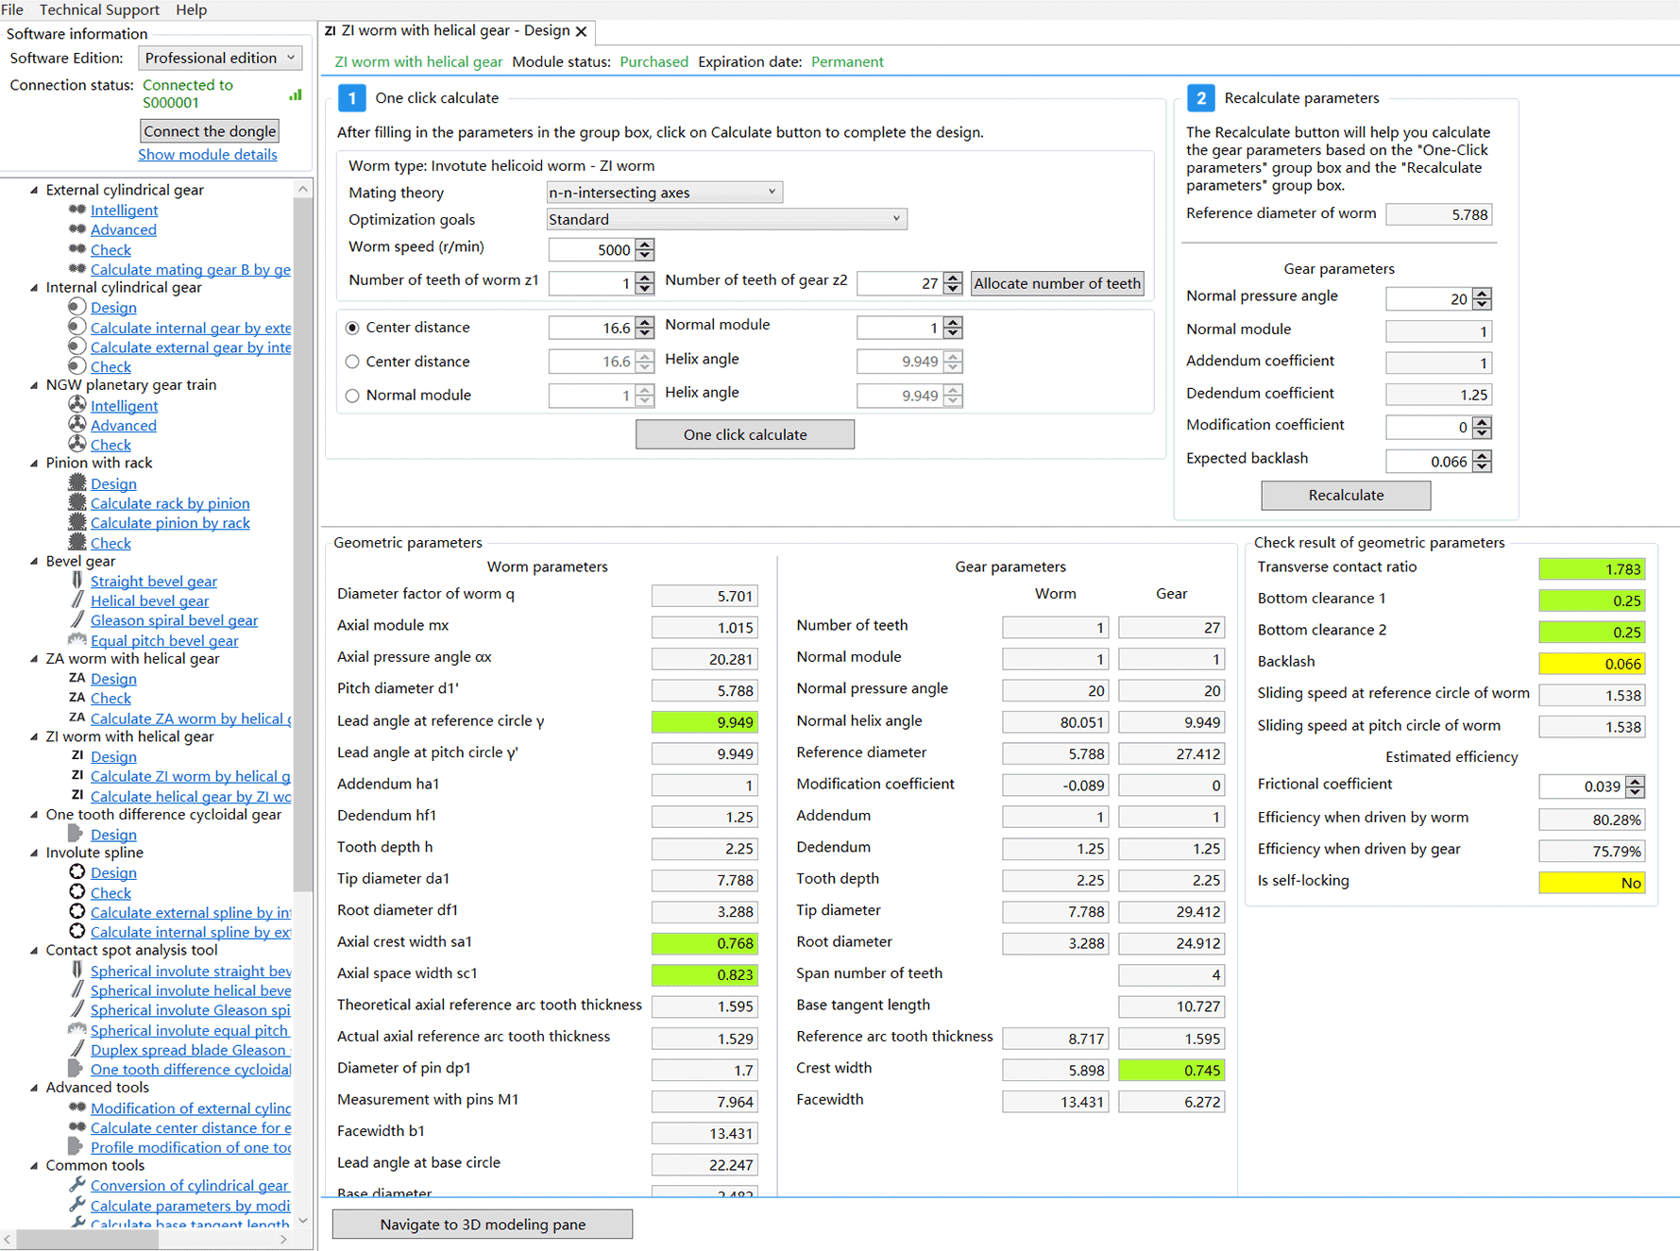Click the bevel icon beside Straight bevel gear
Image resolution: width=1680 pixels, height=1251 pixels.
[77, 581]
